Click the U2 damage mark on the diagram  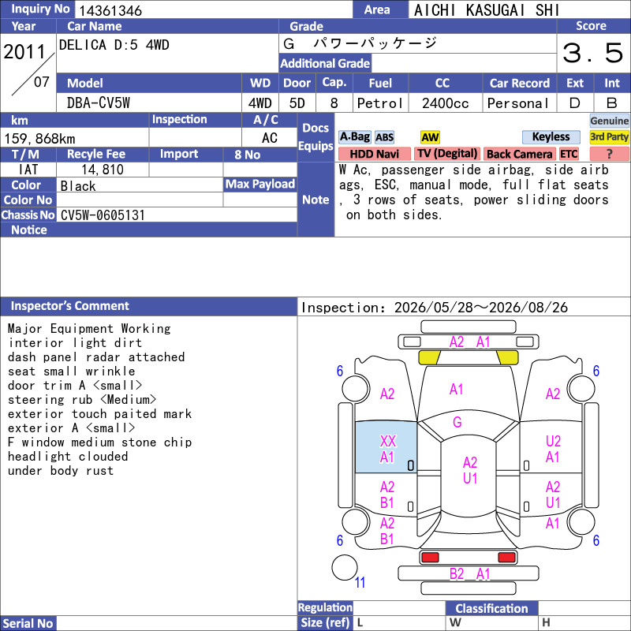click(553, 441)
